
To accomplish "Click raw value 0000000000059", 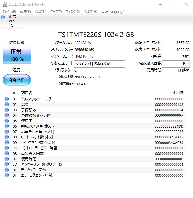I will pos(169,148).
